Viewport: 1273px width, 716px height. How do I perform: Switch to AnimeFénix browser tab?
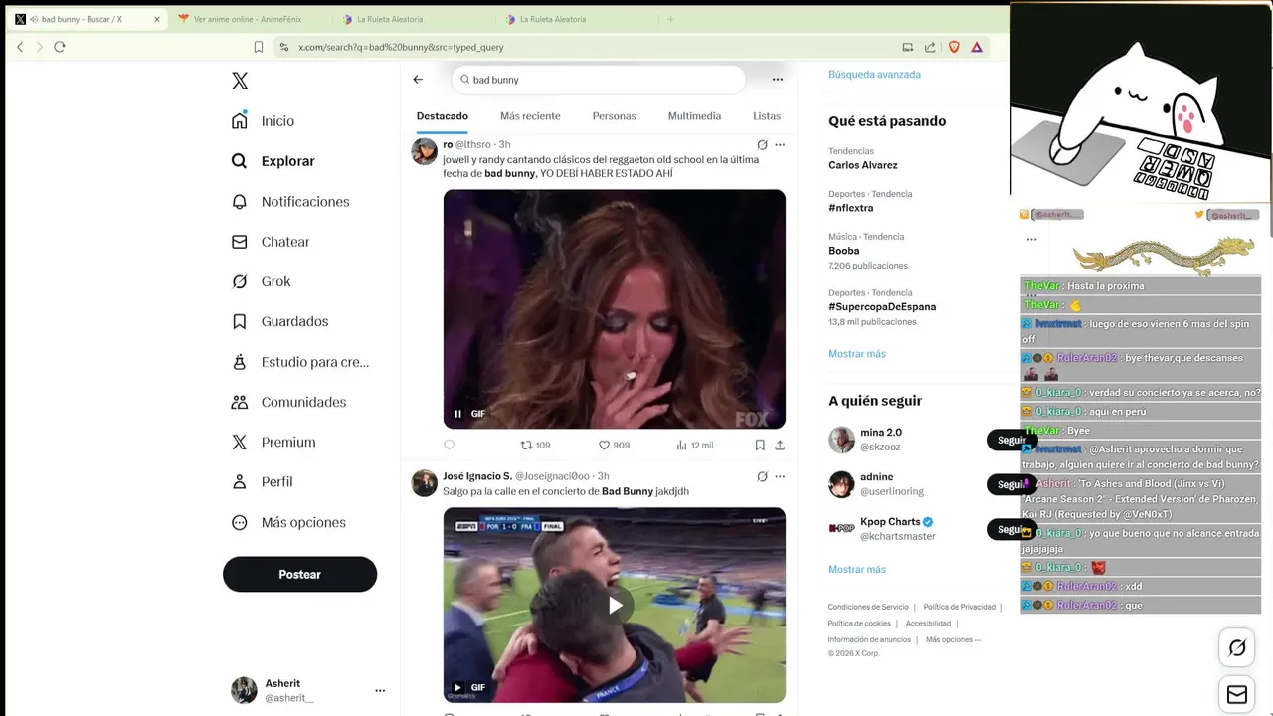(249, 19)
